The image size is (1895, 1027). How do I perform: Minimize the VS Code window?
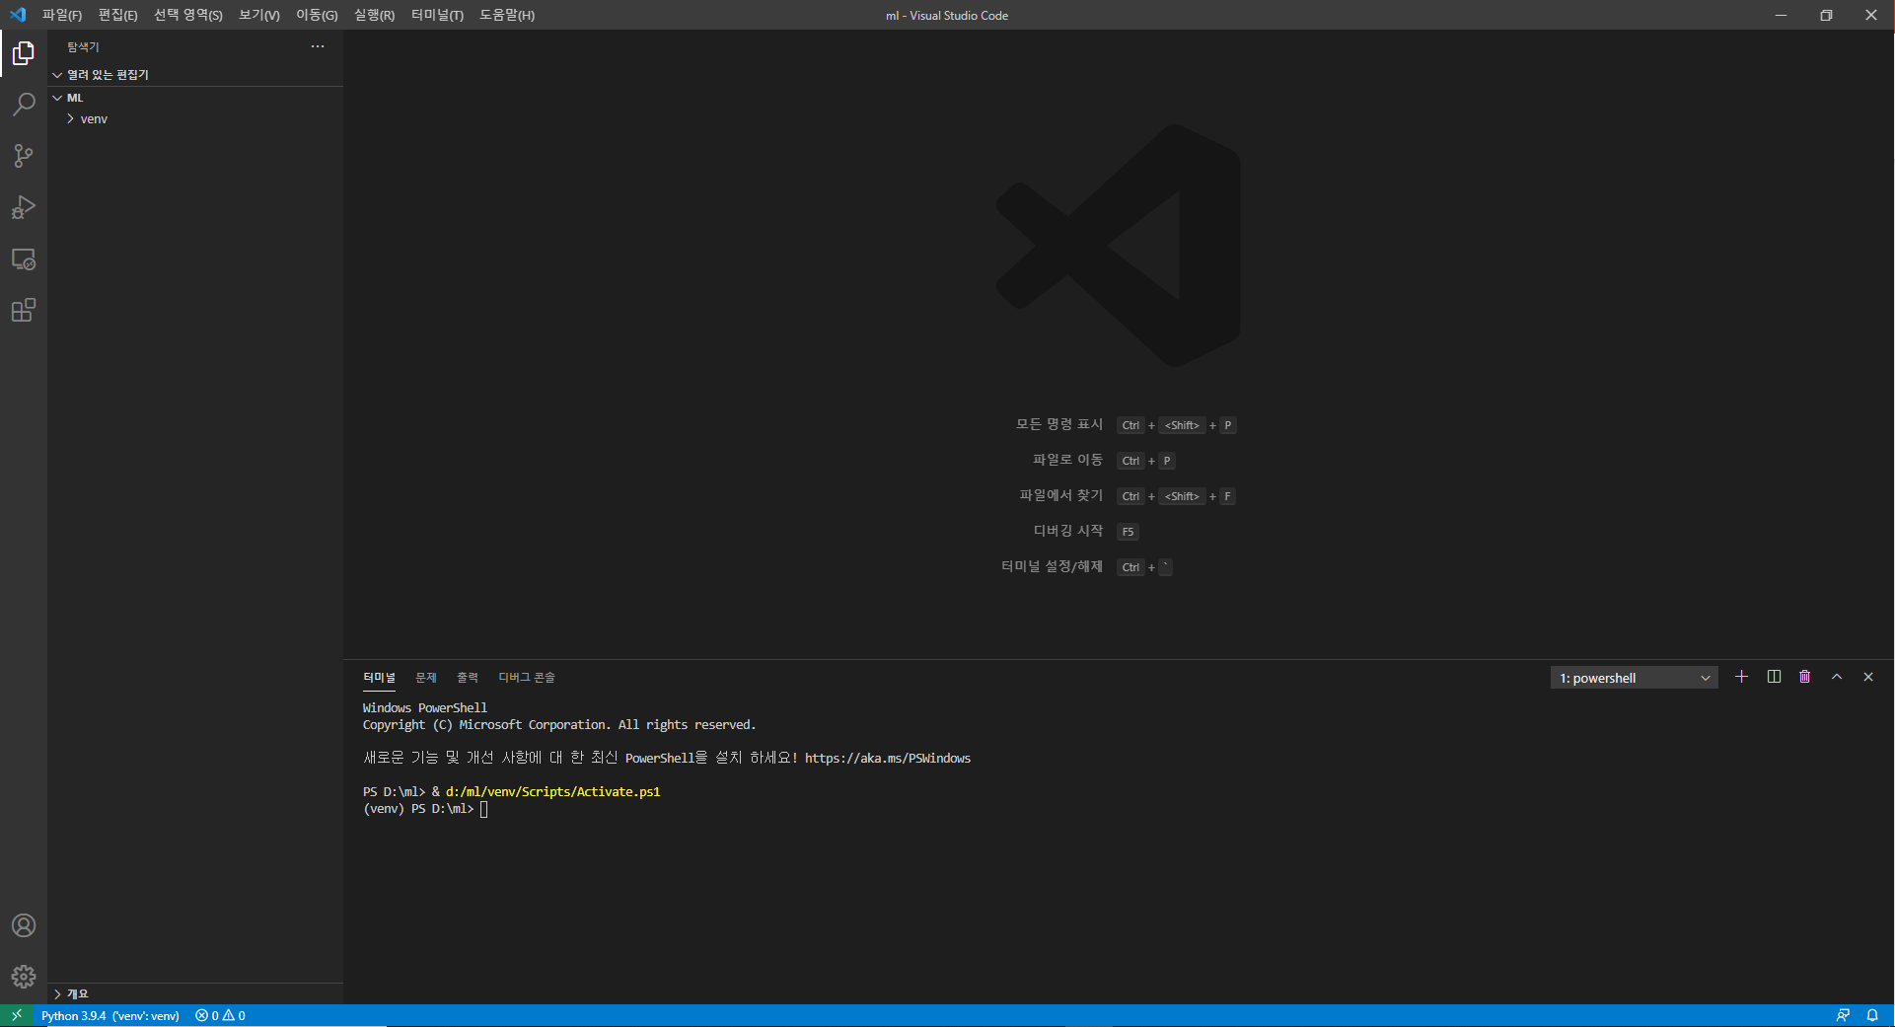click(1781, 15)
